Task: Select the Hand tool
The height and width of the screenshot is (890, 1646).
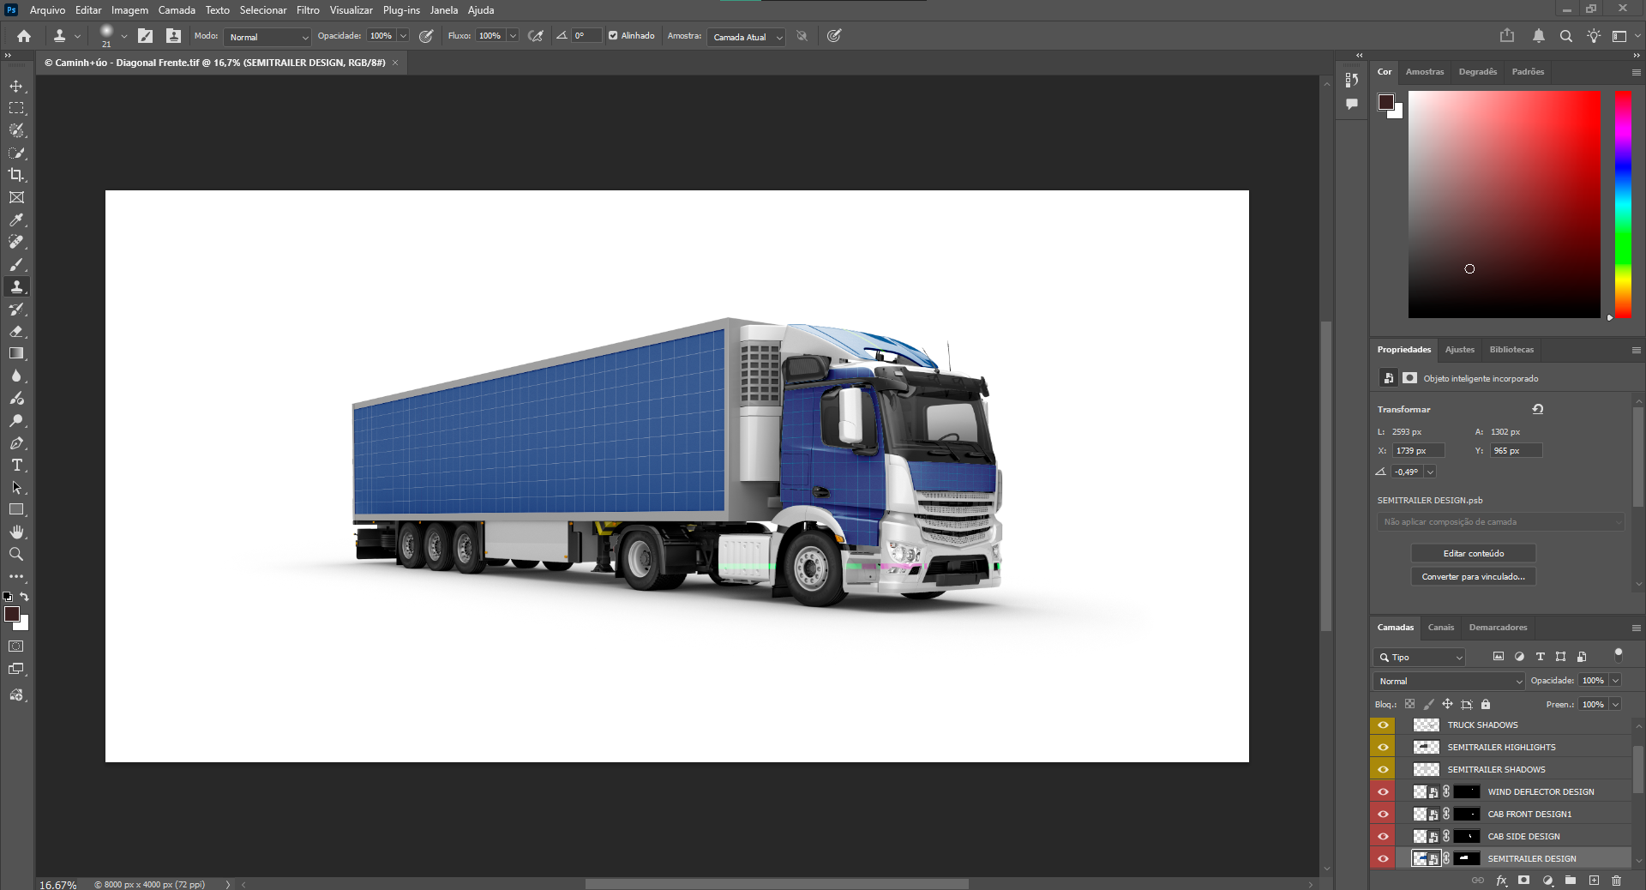Action: pos(16,532)
